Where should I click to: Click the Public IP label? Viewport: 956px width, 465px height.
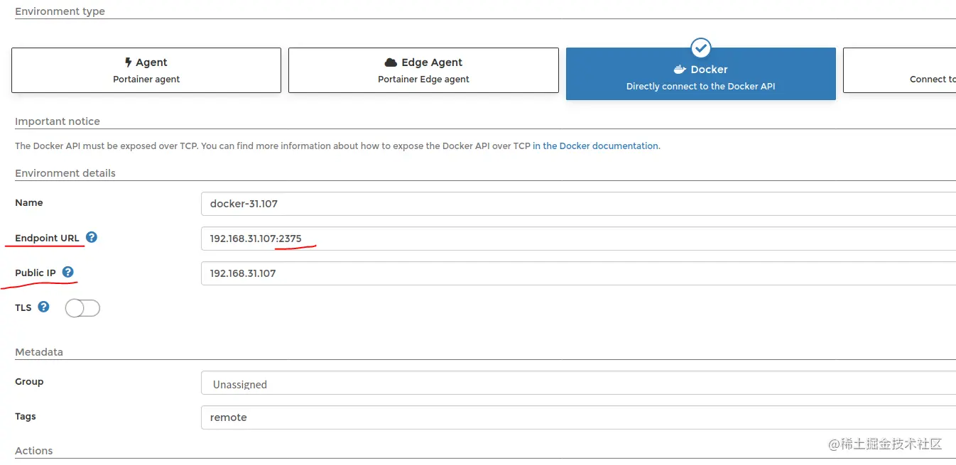[36, 273]
